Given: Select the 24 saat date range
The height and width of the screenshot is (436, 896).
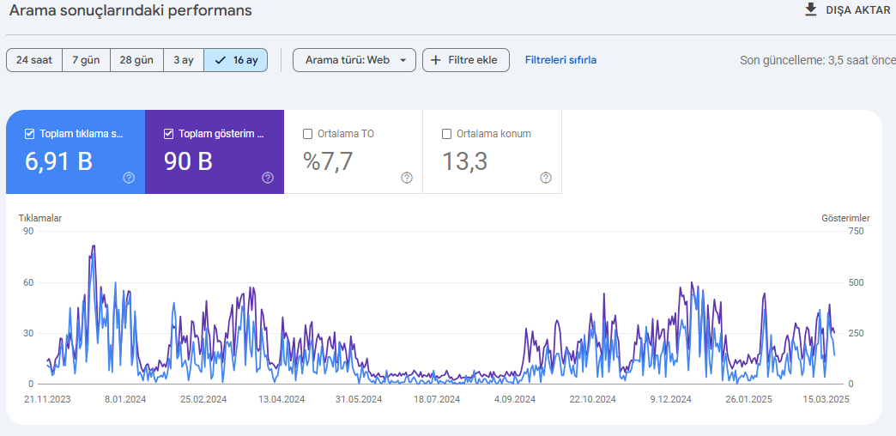Looking at the screenshot, I should coord(33,60).
